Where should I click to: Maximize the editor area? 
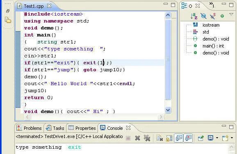click(x=173, y=5)
